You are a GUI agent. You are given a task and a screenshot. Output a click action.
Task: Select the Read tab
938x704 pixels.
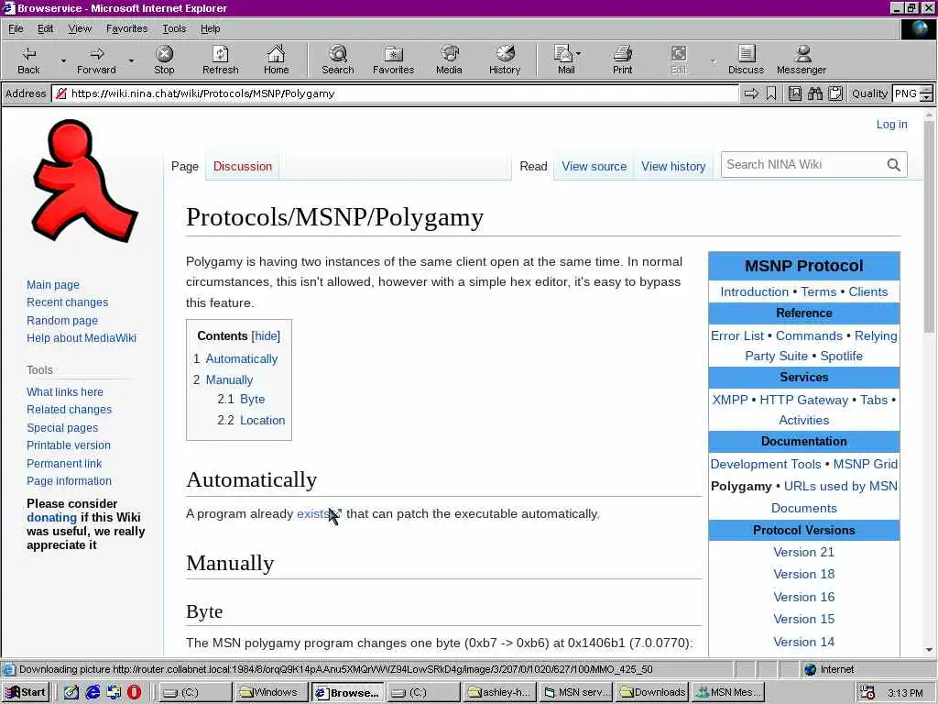pyautogui.click(x=533, y=167)
